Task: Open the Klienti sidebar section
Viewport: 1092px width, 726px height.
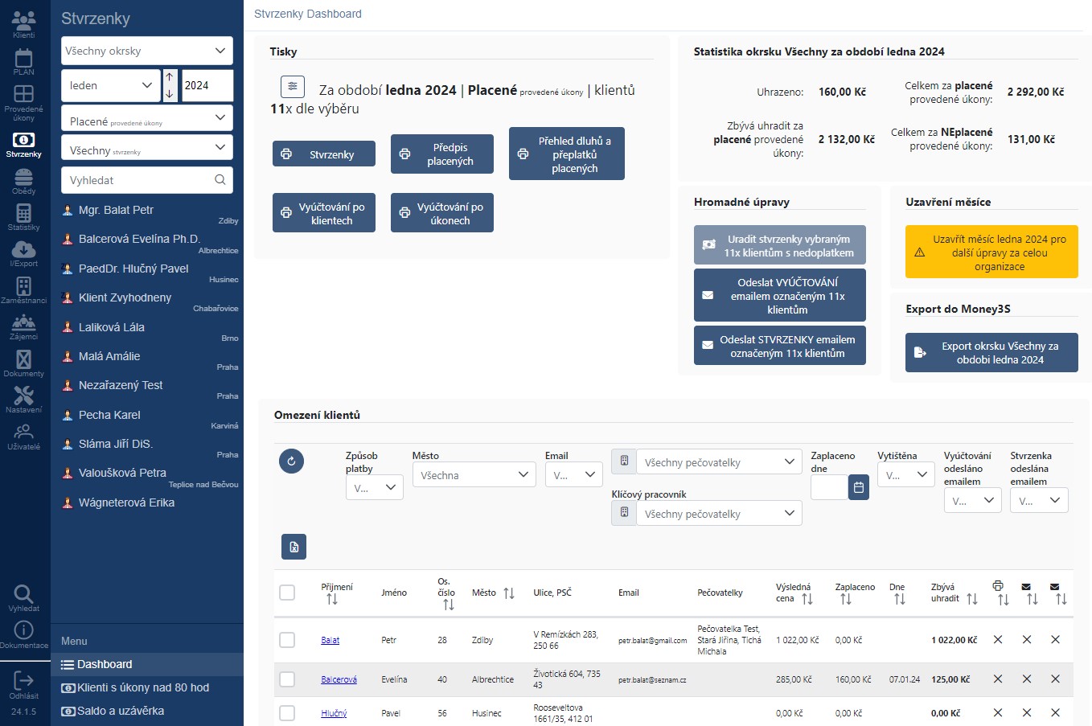Action: click(x=23, y=24)
